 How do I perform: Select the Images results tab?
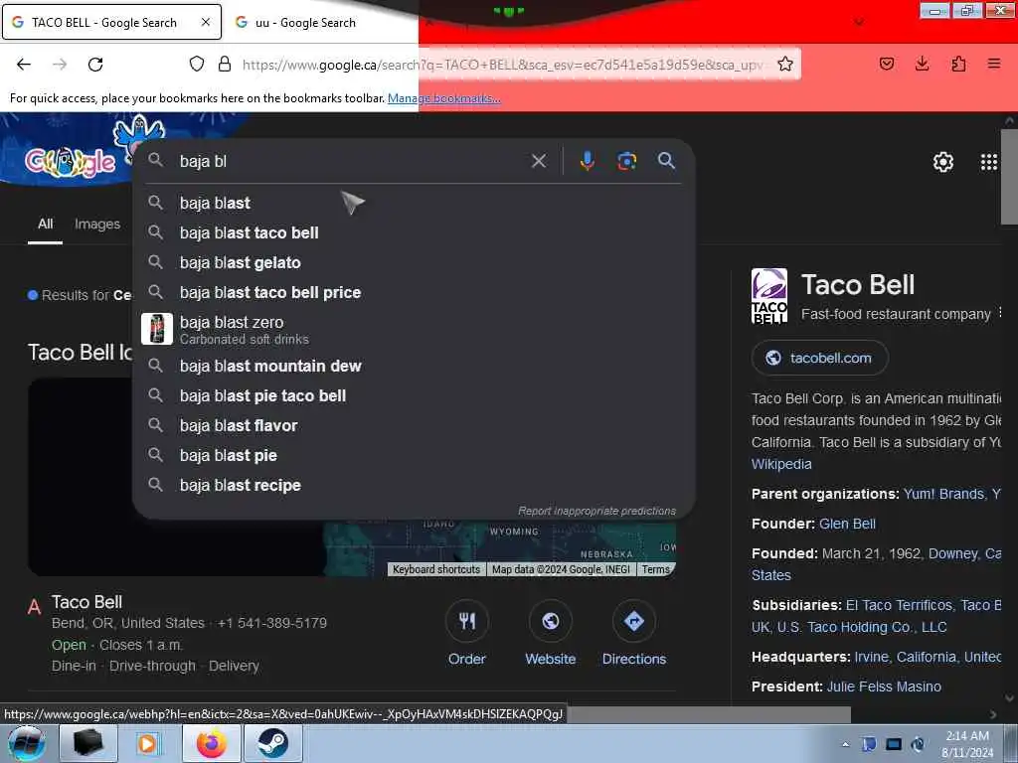[97, 224]
